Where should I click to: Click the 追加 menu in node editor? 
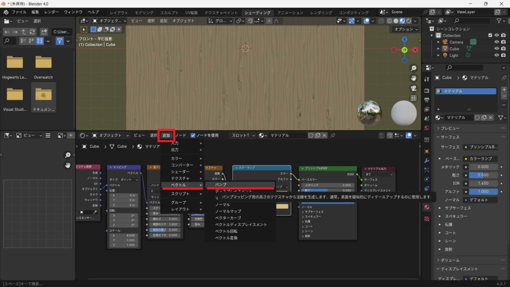tap(166, 136)
